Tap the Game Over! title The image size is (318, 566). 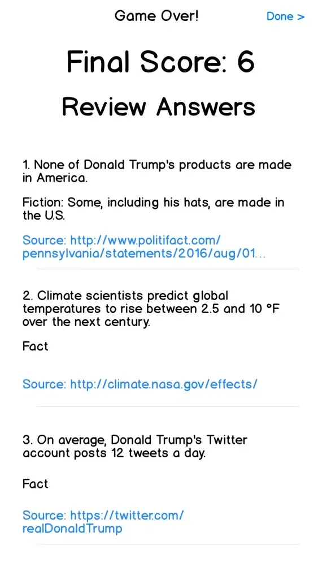pyautogui.click(x=156, y=16)
